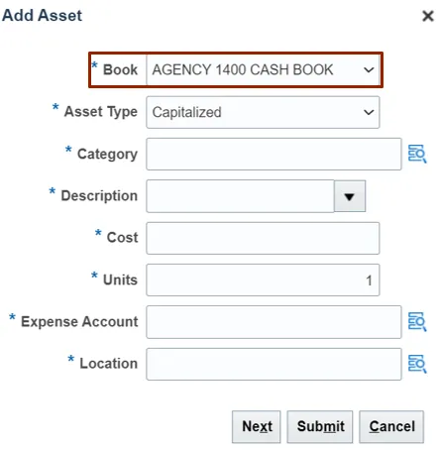Click the Add Asset dialog title
This screenshot has height=450, width=438.
[x=42, y=15]
